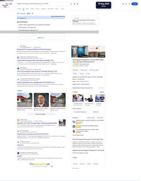The width and height of the screenshot is (141, 181).
Task: Open the Whitepages source card
Action: point(85,21)
